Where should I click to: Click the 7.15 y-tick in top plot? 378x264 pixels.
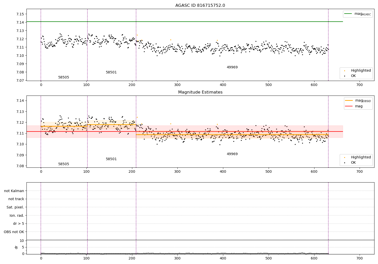coord(20,14)
